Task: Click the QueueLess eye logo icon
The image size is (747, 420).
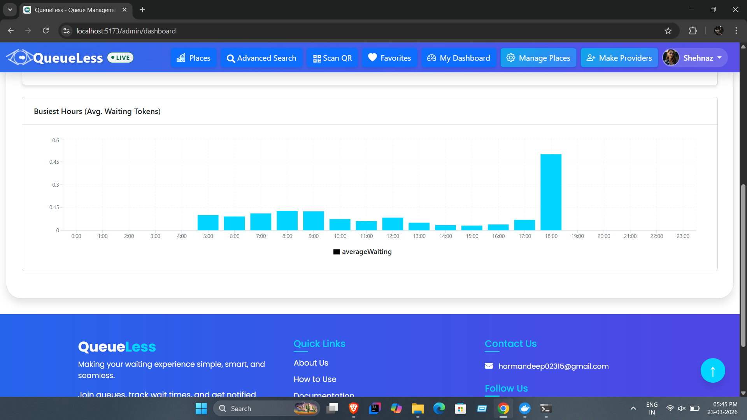Action: (x=19, y=58)
